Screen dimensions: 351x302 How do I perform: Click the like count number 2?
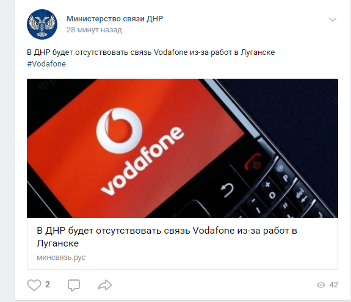[48, 284]
